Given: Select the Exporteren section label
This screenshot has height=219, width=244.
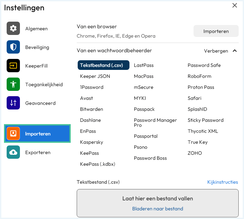Looking at the screenshot, I should [38, 152].
